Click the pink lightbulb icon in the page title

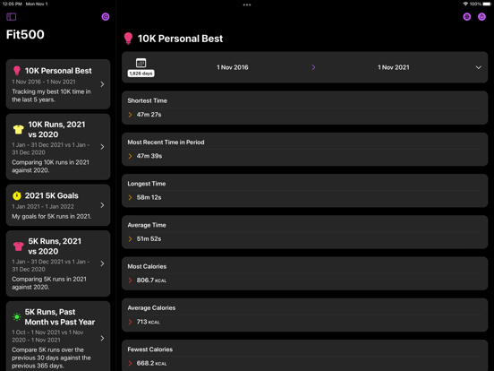(128, 39)
